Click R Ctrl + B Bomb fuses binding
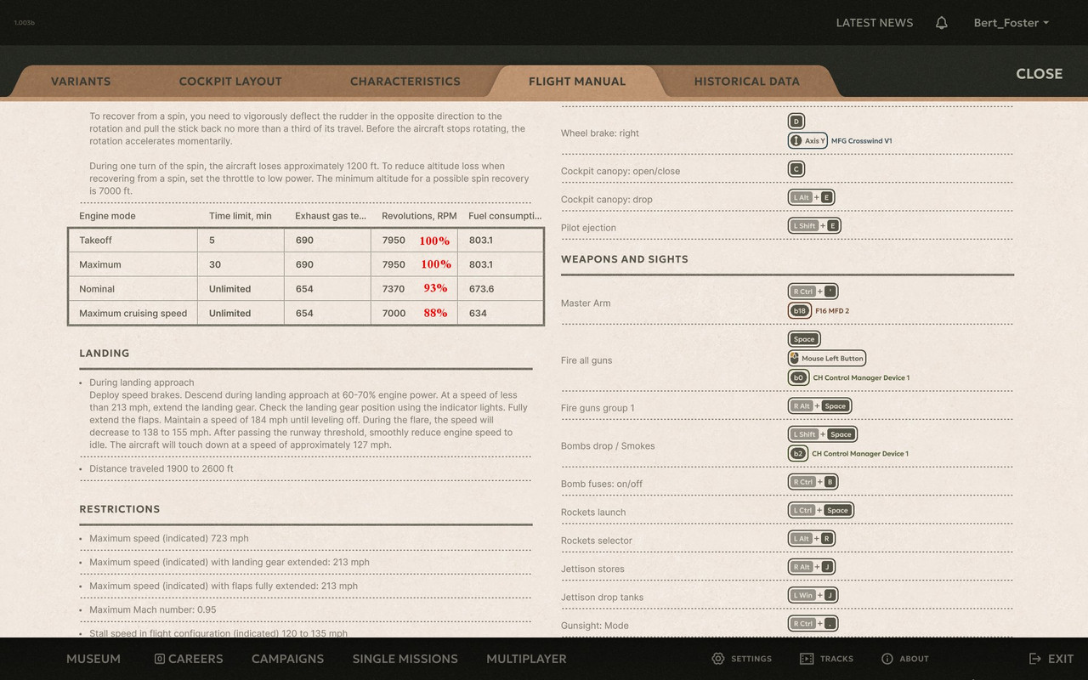The image size is (1088, 680). 813,482
